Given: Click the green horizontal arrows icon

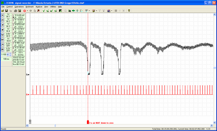Looking at the screenshot, I should [73, 10].
